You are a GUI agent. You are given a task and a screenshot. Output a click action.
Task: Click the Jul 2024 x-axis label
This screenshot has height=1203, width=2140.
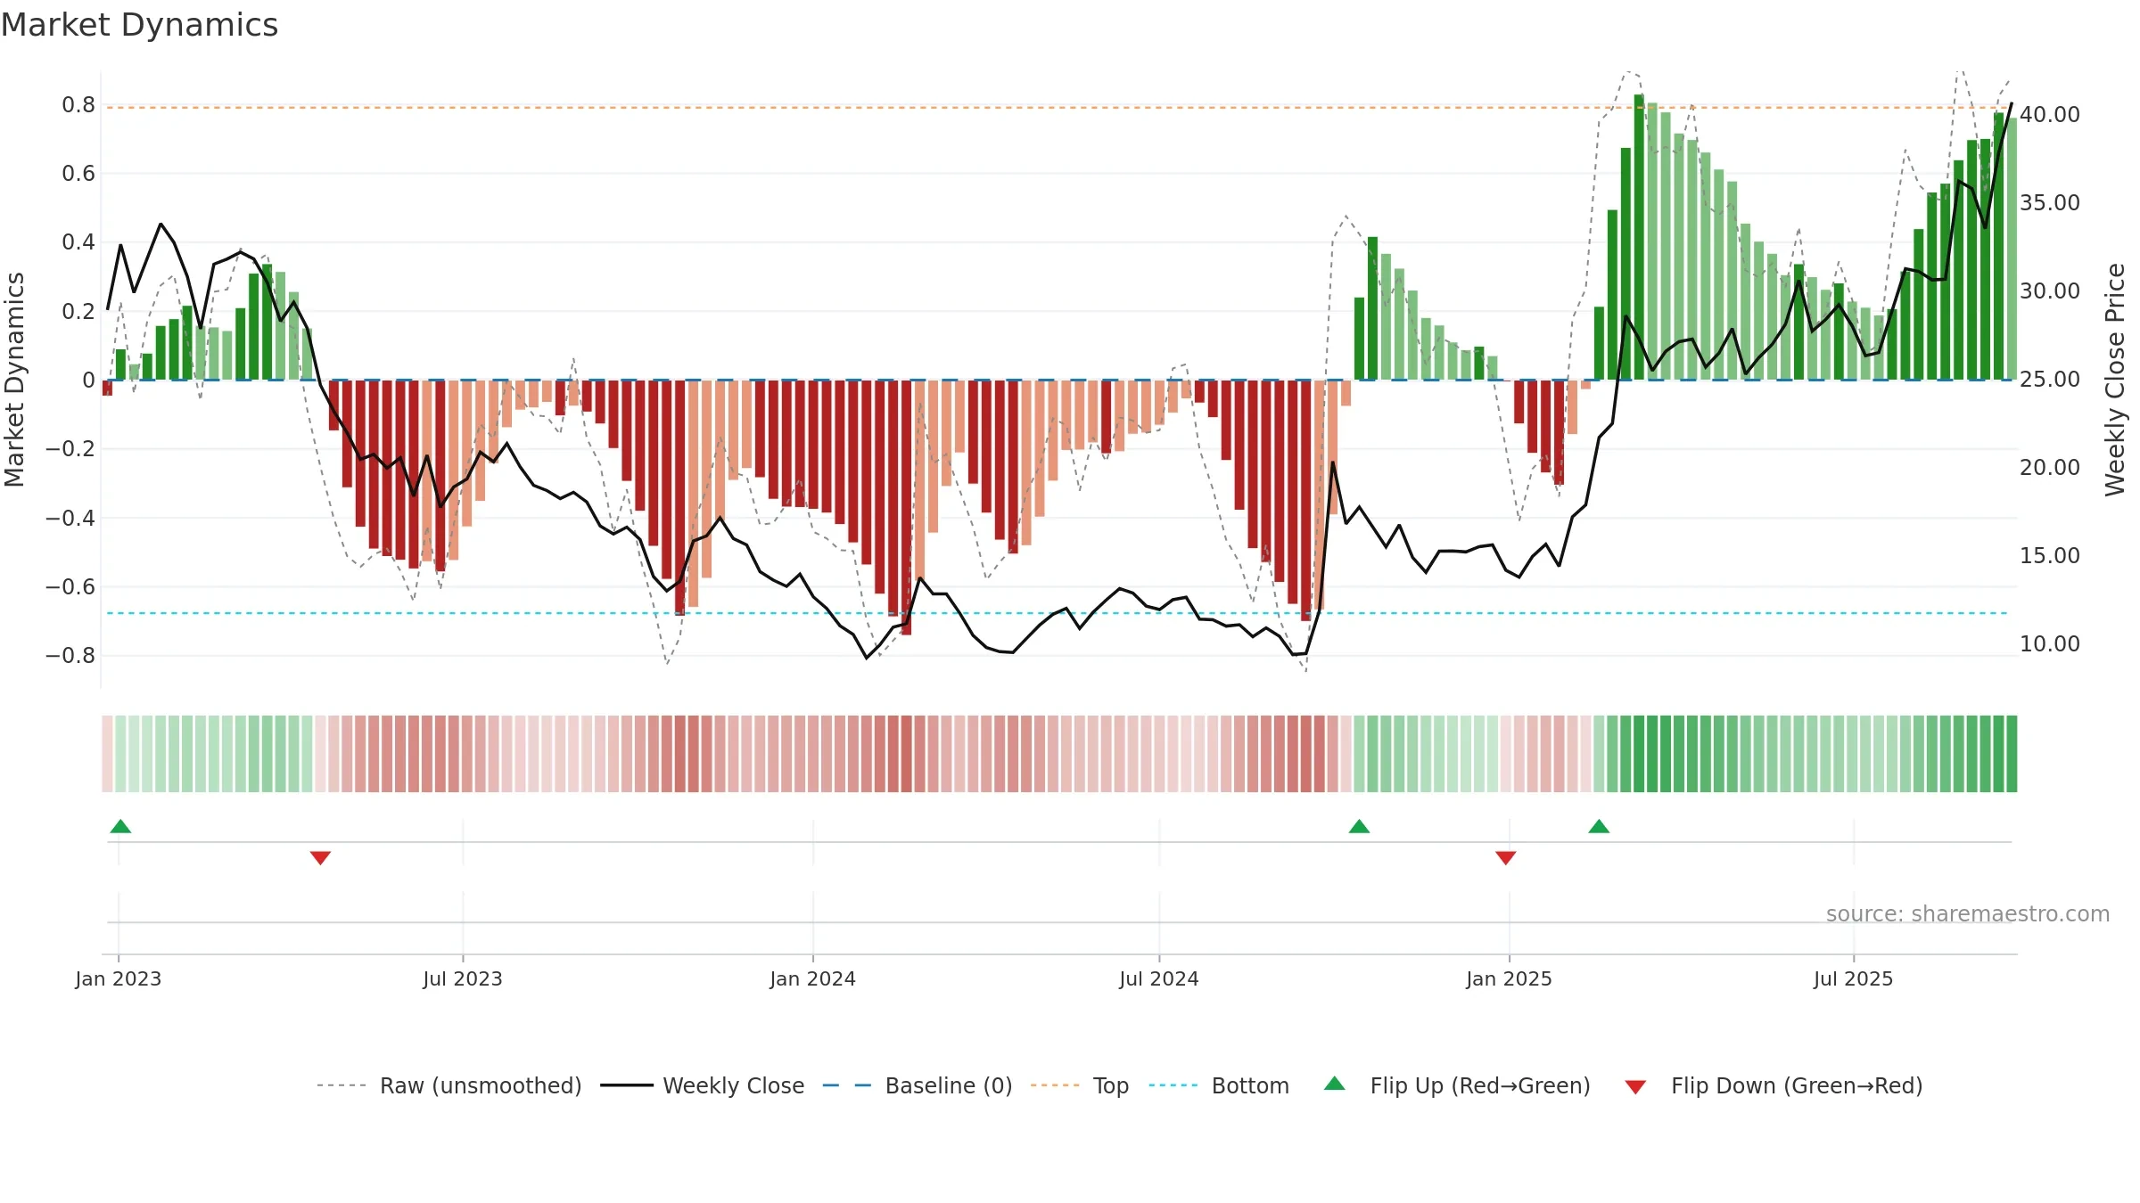(1159, 978)
